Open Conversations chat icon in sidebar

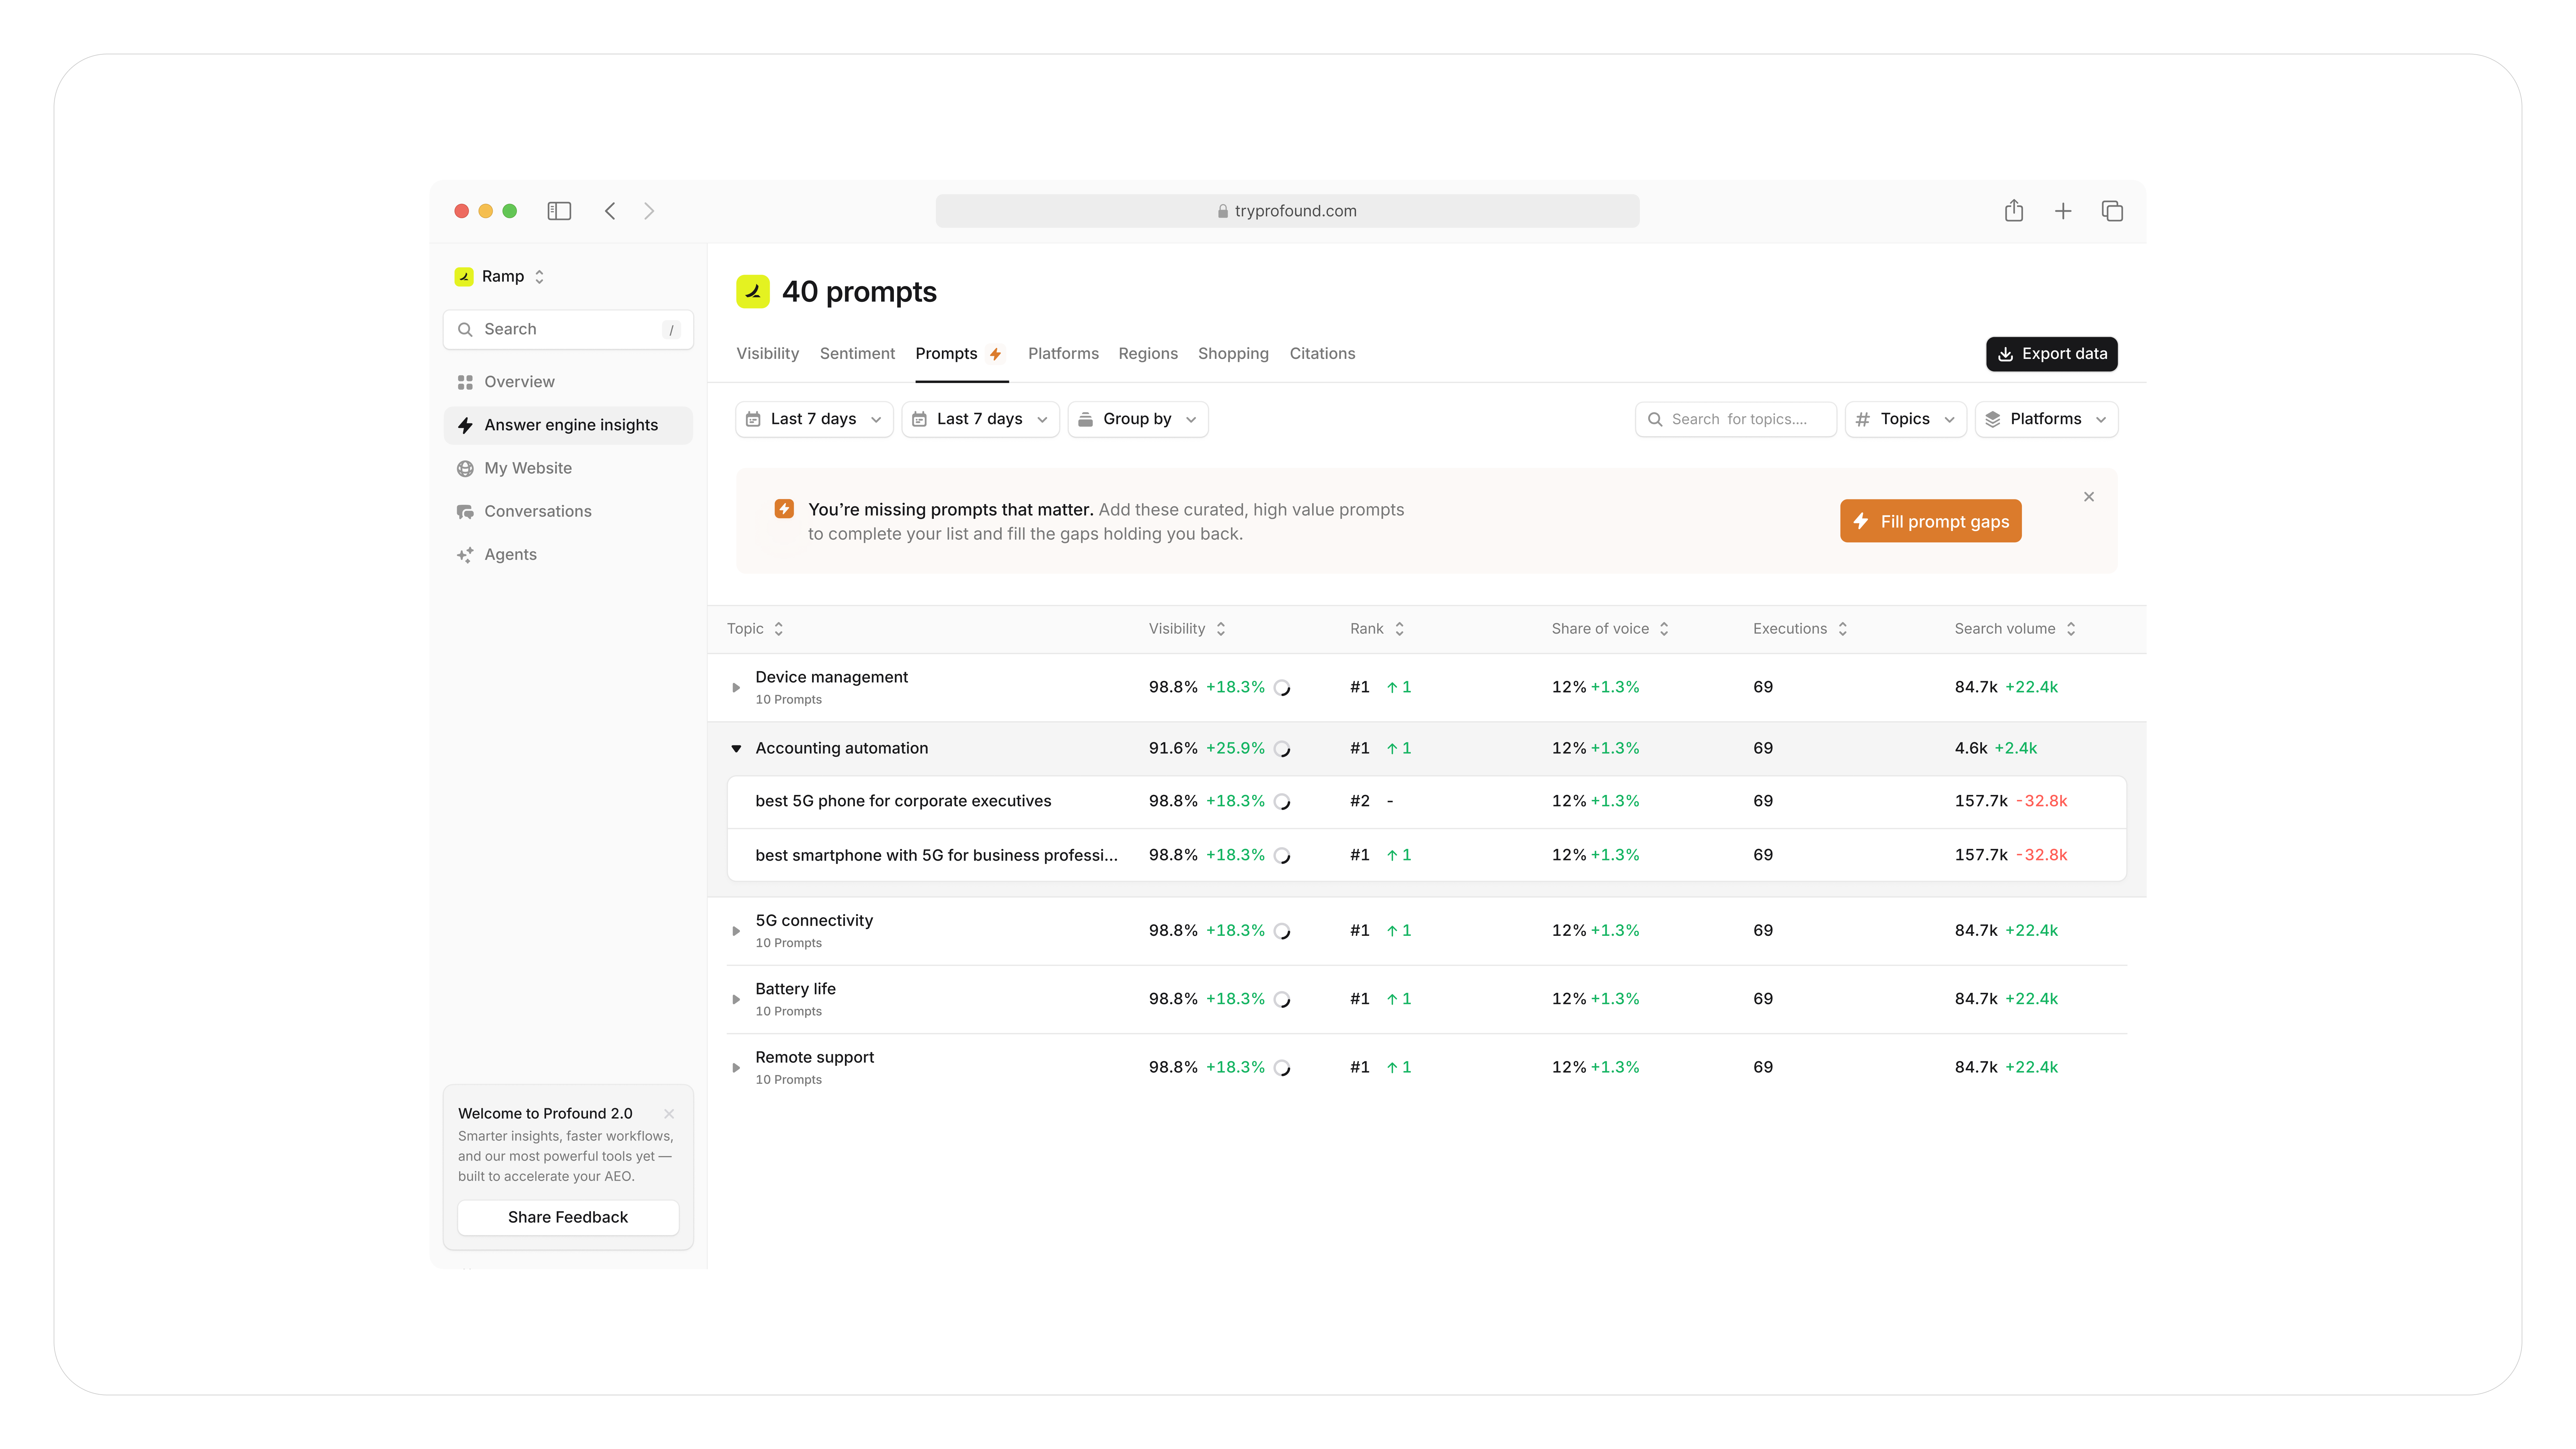tap(465, 511)
